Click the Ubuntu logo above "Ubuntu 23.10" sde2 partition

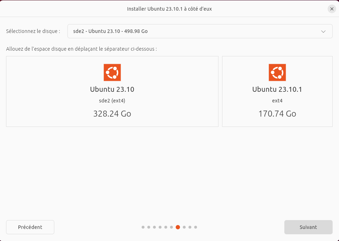click(112, 72)
